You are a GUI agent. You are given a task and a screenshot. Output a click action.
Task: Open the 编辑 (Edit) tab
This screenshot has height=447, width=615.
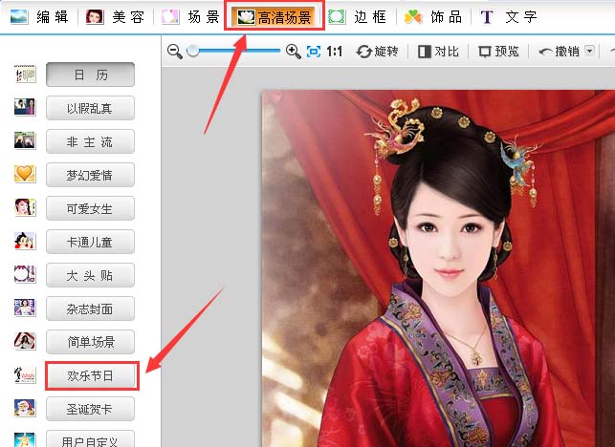tap(39, 17)
